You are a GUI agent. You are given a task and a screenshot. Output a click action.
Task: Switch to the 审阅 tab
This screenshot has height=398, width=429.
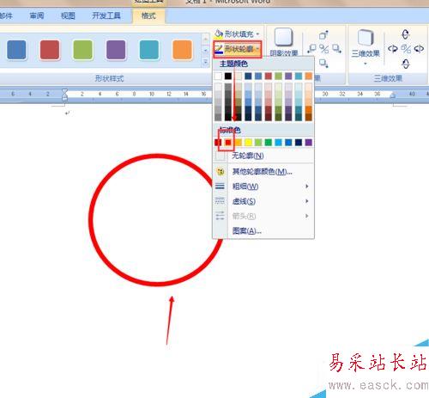coord(37,15)
